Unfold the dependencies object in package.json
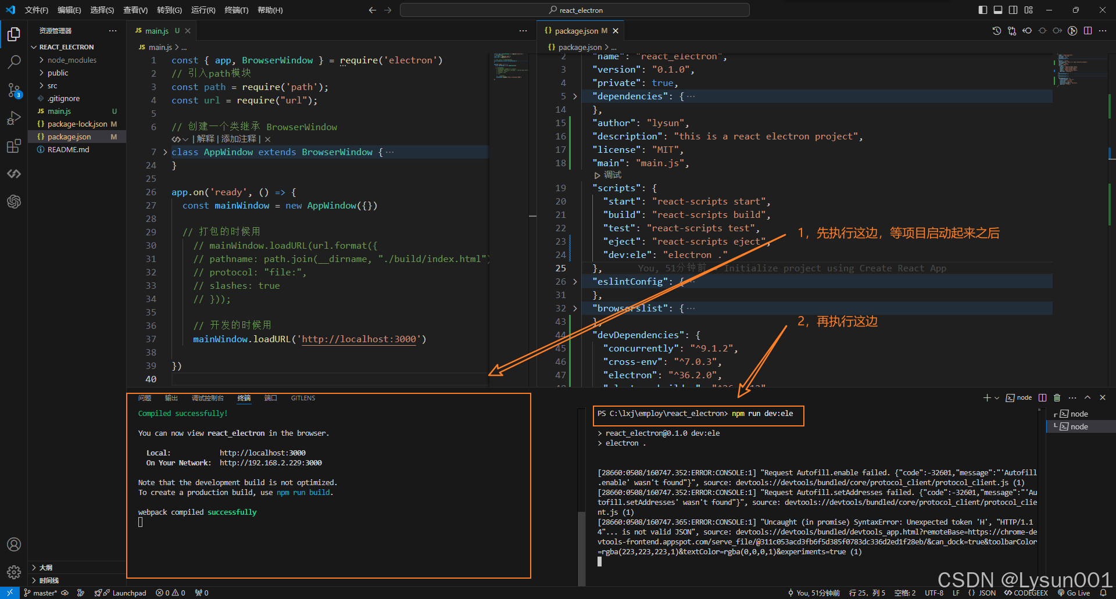Viewport: 1116px width, 599px height. click(575, 96)
